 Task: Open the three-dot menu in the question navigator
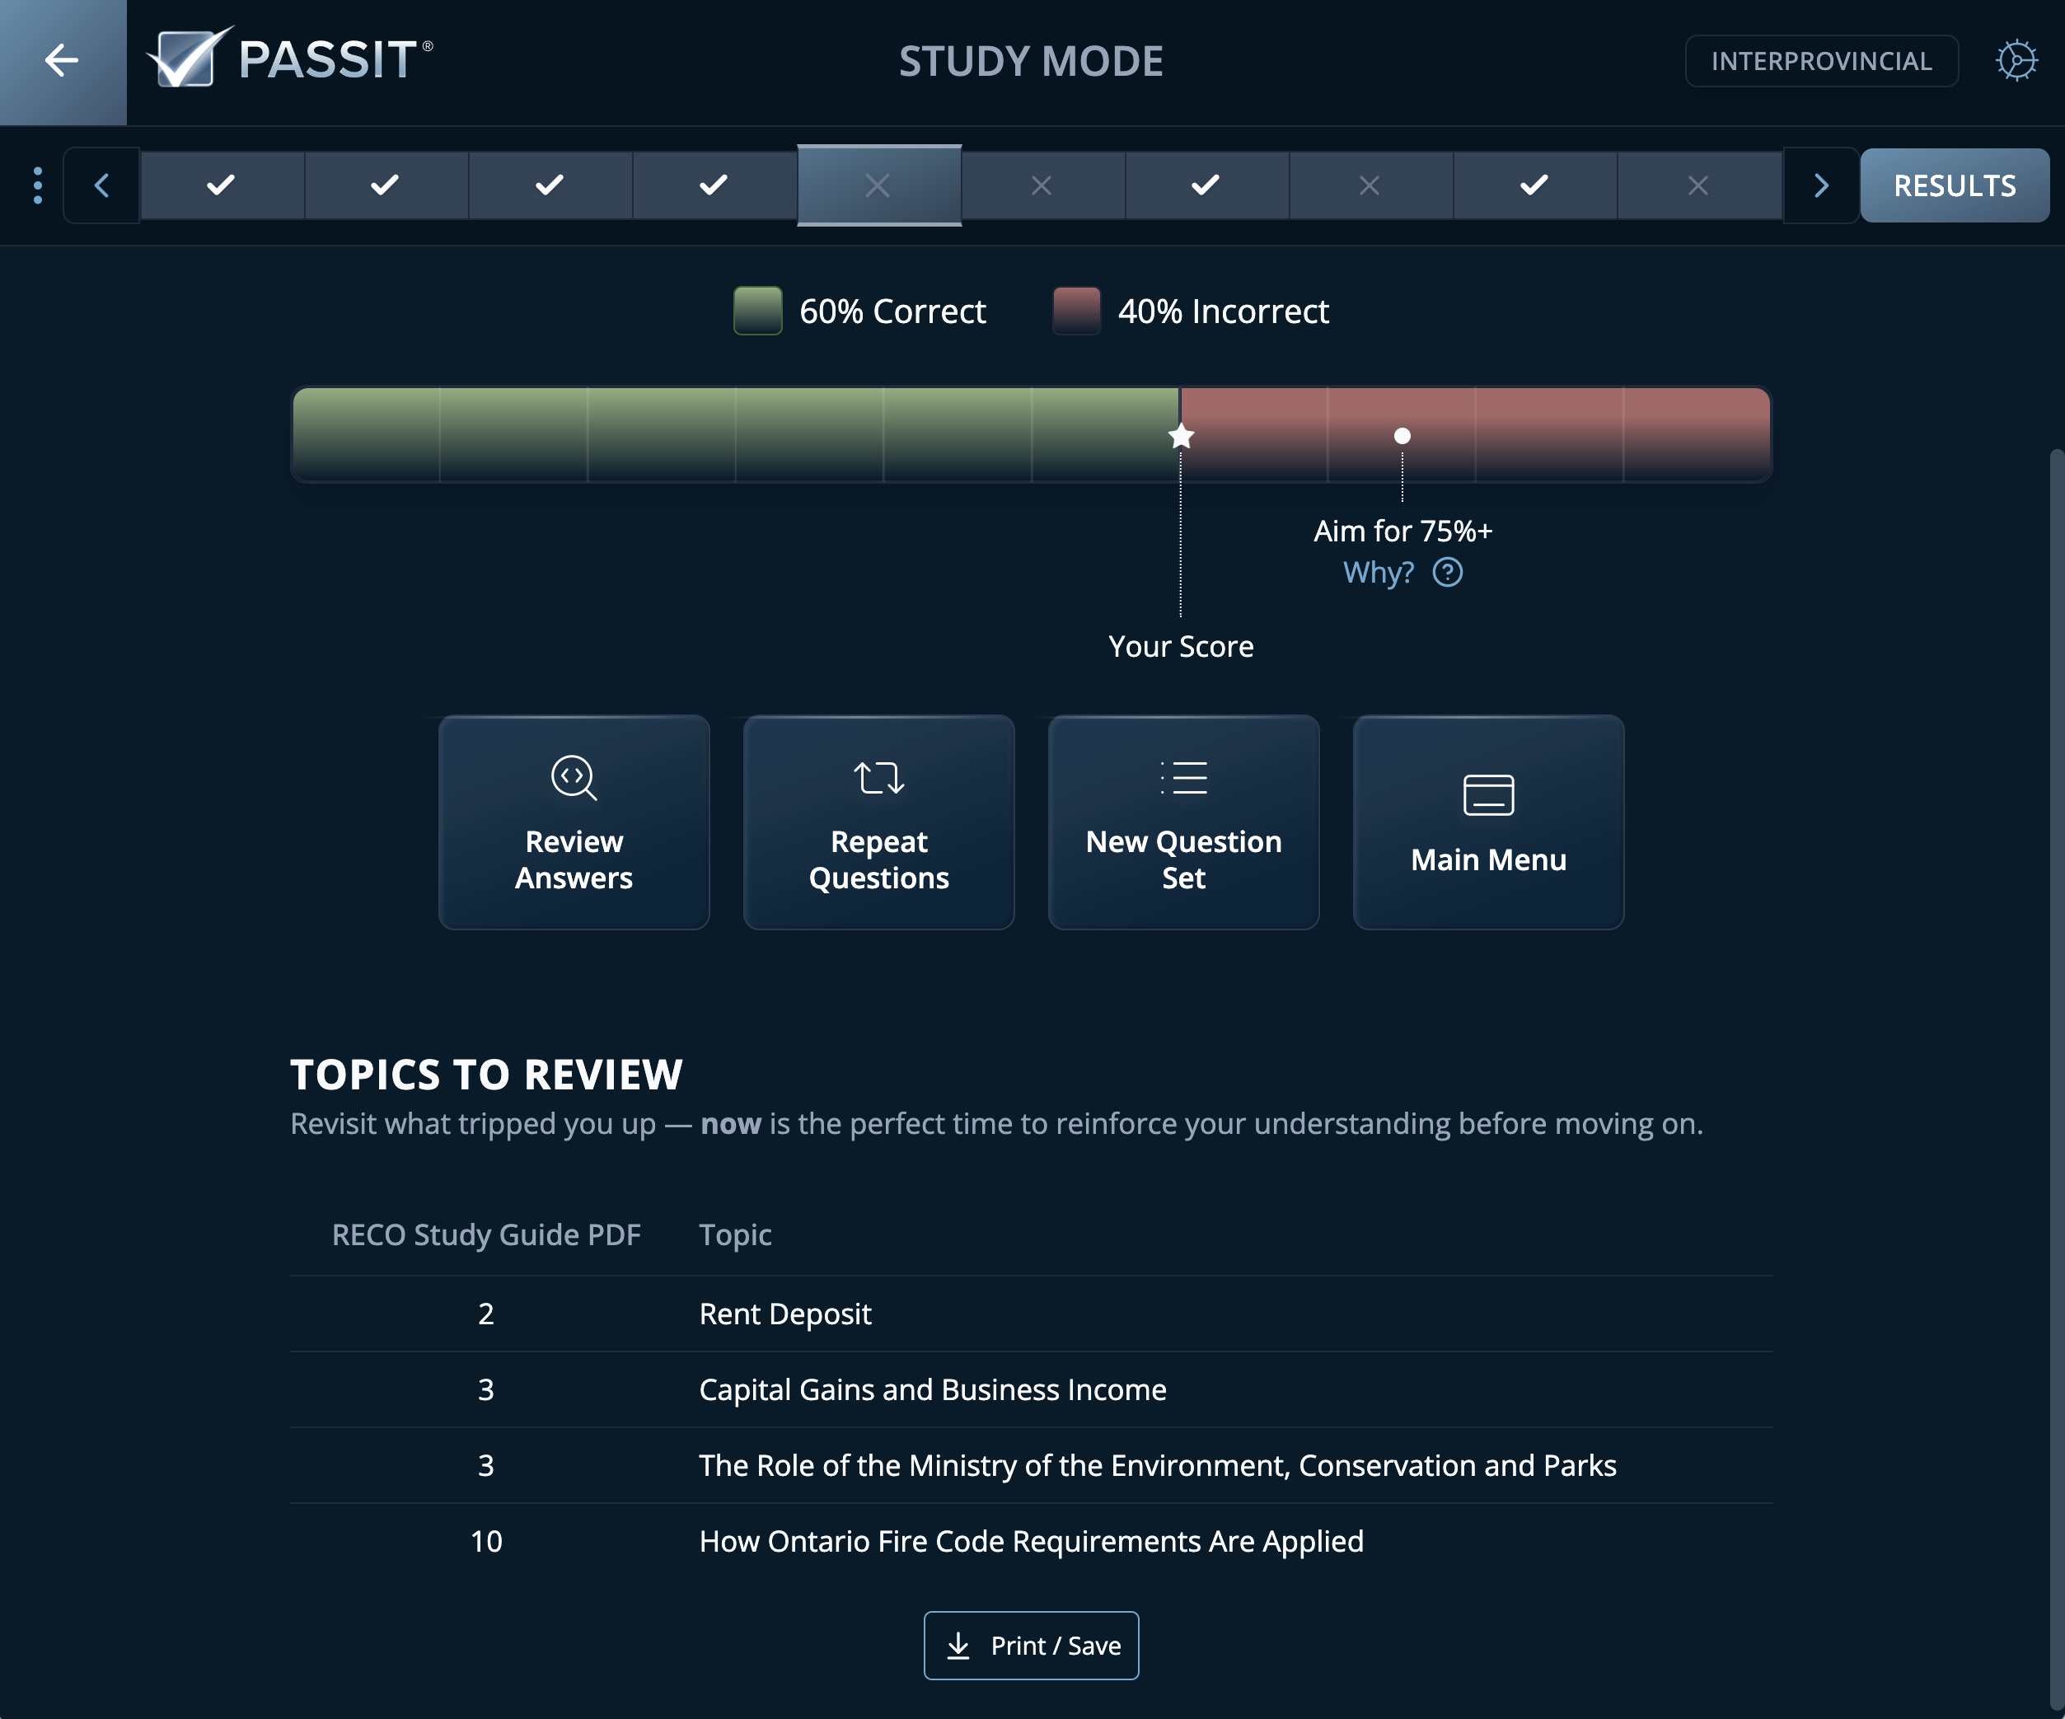39,185
